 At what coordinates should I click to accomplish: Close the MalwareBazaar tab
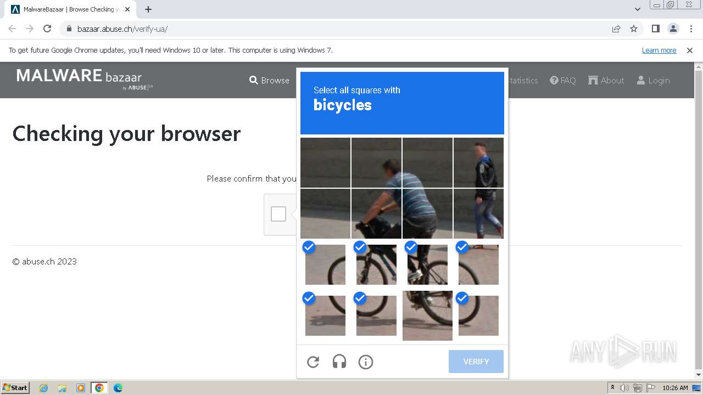pyautogui.click(x=127, y=9)
